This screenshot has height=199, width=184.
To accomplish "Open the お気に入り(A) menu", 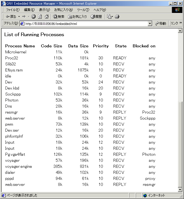I will point(63,10).
